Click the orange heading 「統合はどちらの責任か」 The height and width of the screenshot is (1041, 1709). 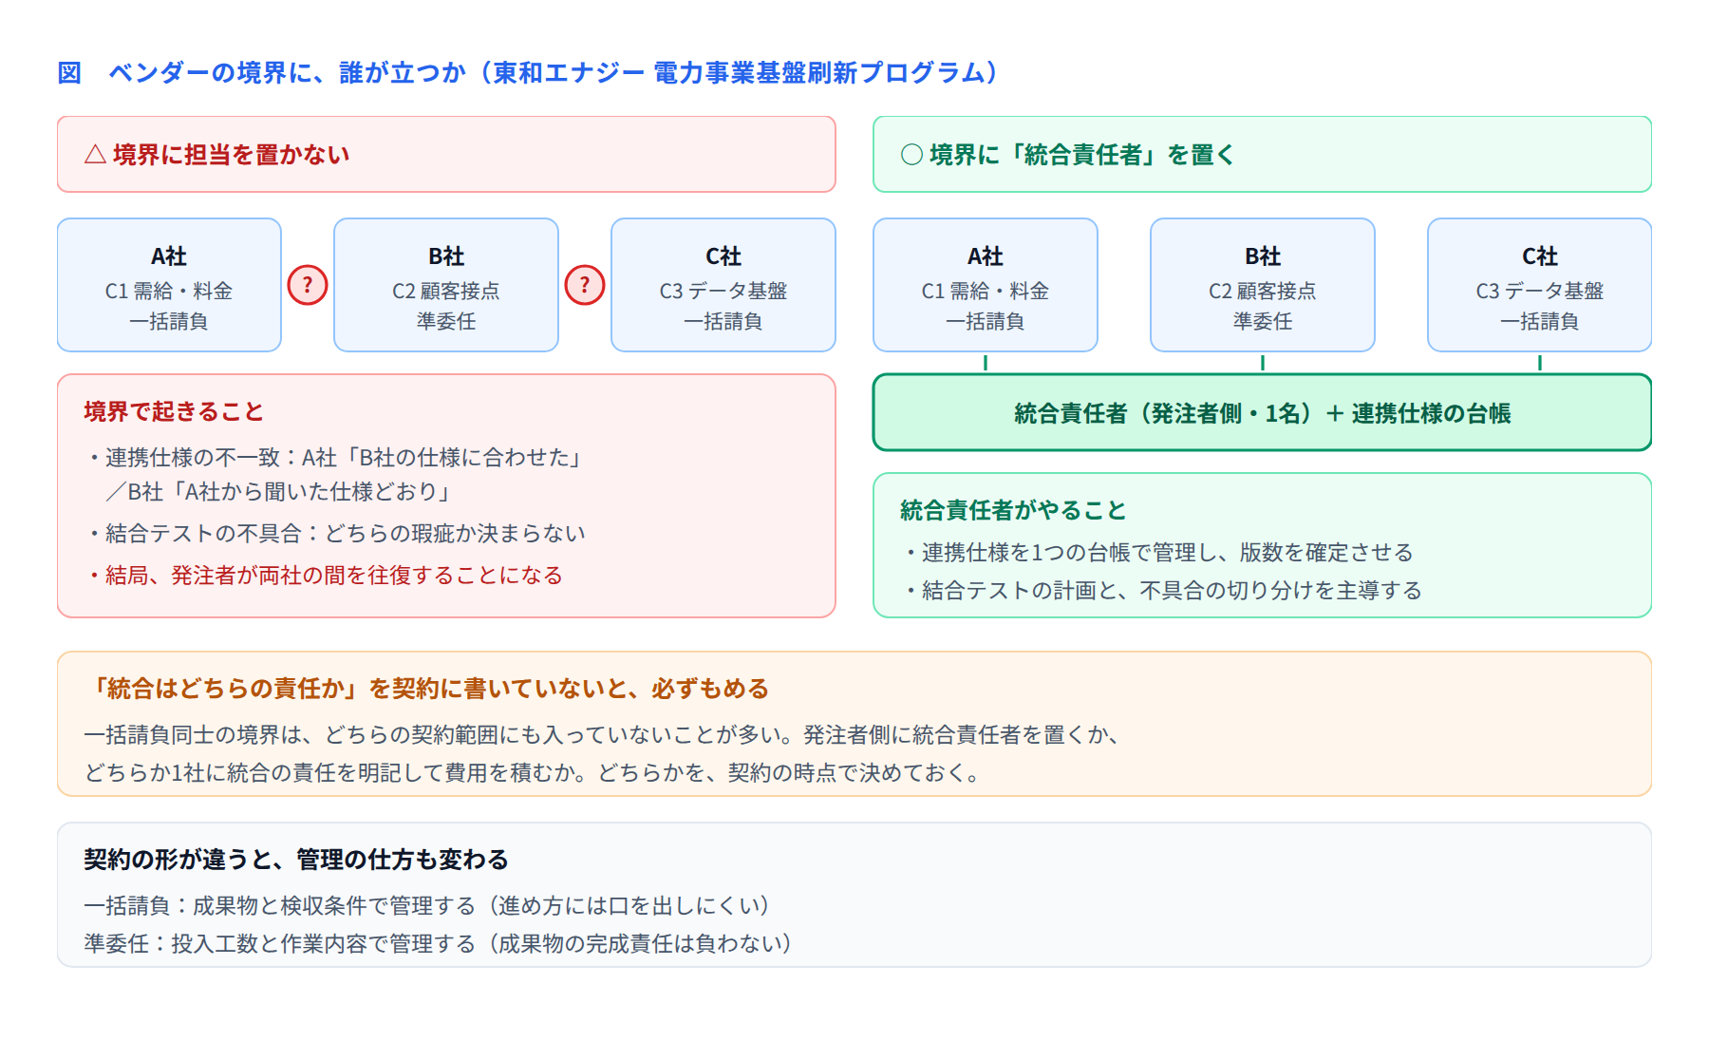tap(426, 689)
